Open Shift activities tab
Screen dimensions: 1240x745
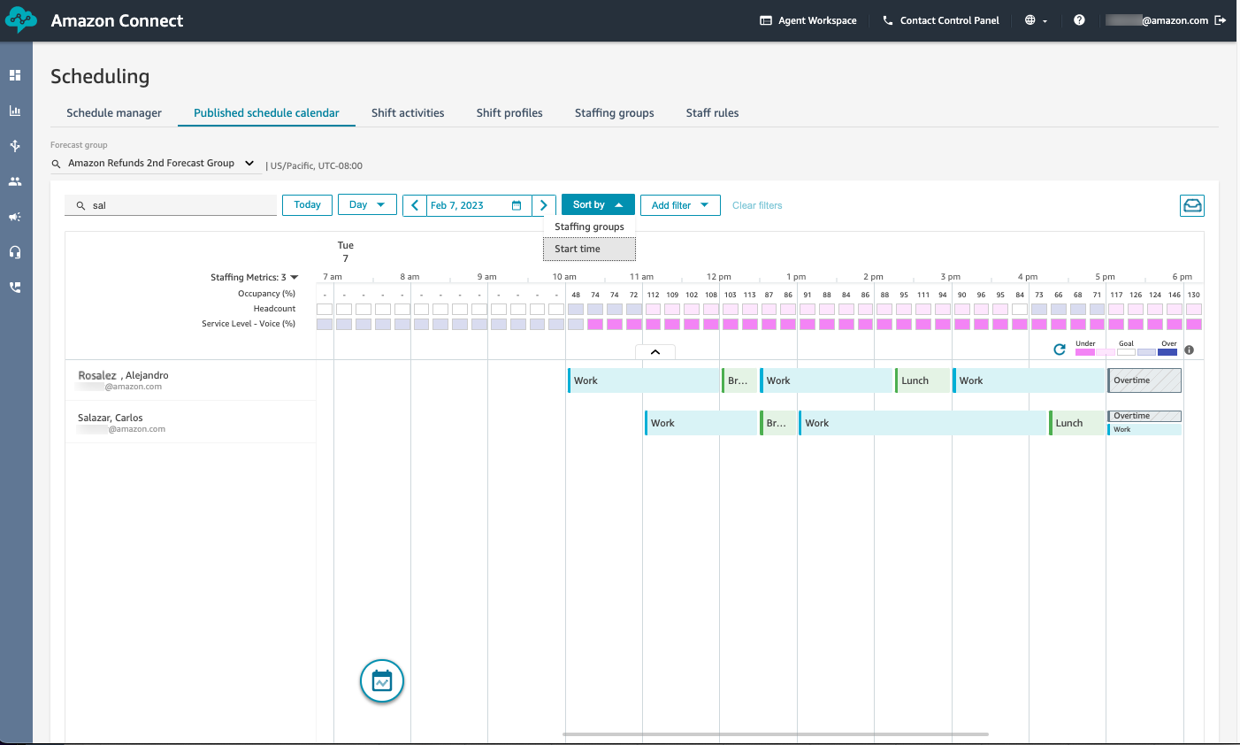tap(408, 113)
